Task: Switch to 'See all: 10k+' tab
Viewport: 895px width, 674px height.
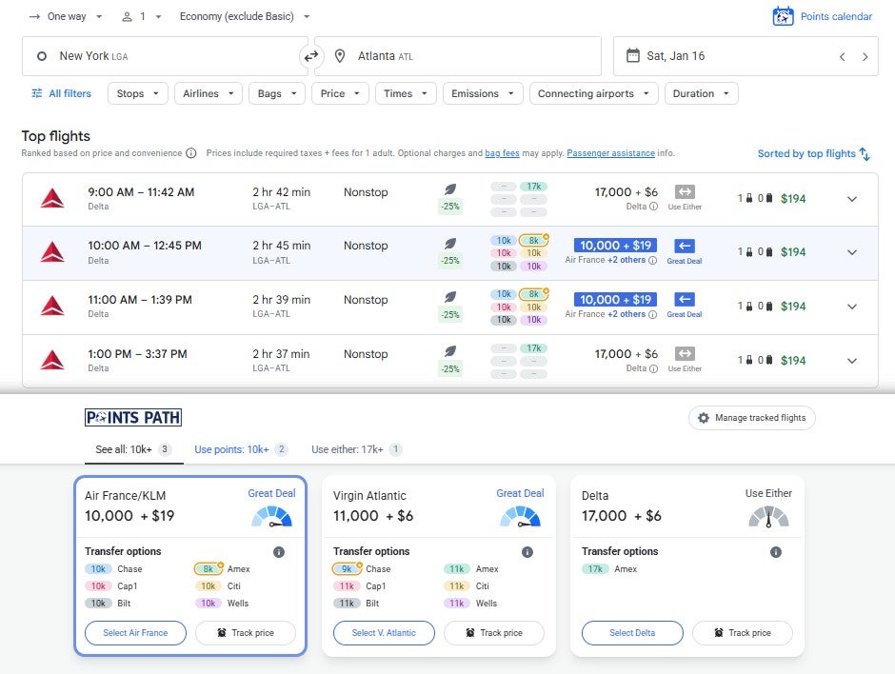Action: [x=133, y=449]
